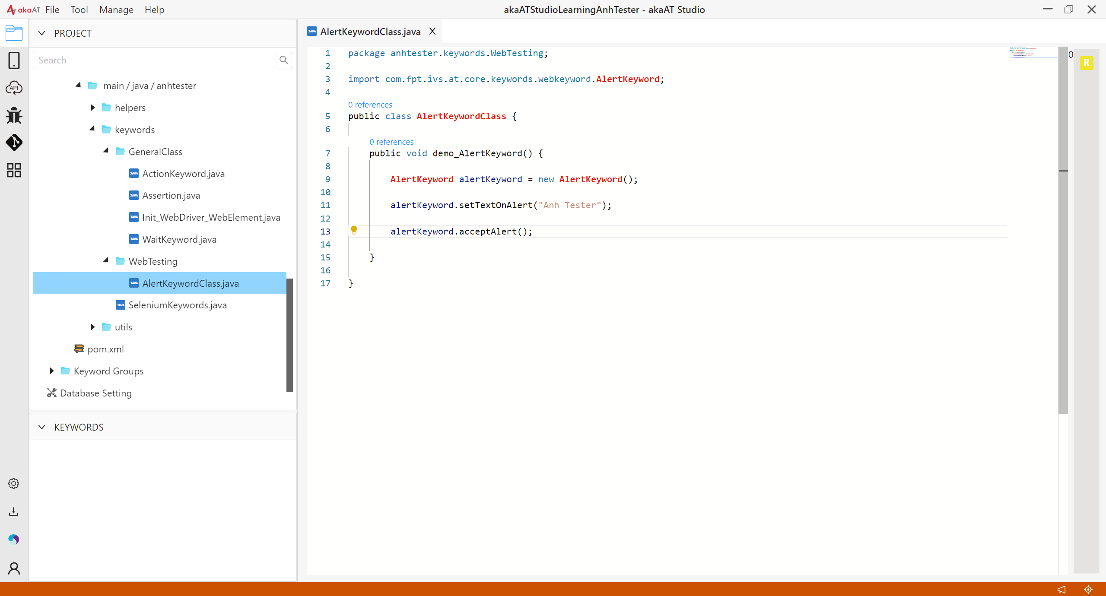Collapse the keywords folder arrow
This screenshot has width=1106, height=596.
(92, 129)
